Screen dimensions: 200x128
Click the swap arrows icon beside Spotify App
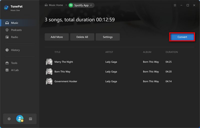91,5
